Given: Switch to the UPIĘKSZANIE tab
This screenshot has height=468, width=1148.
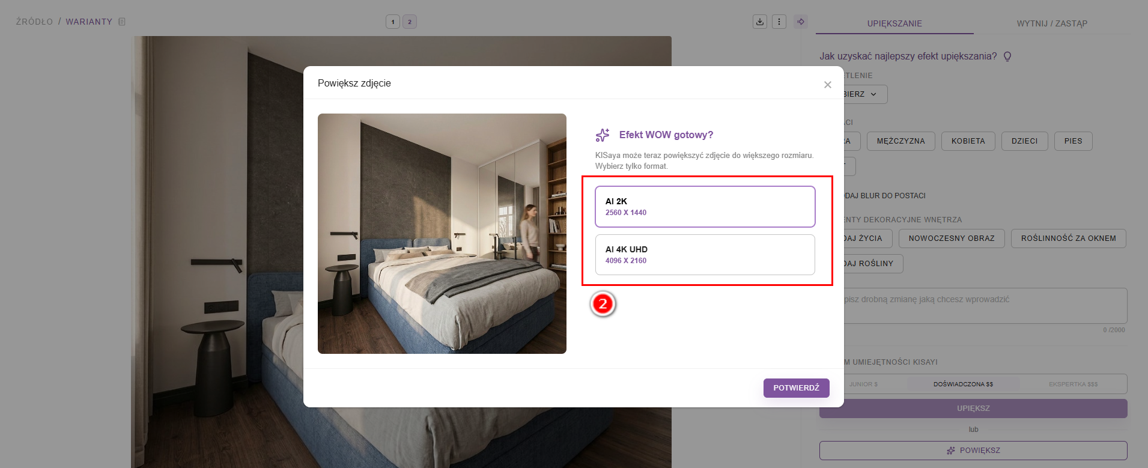Looking at the screenshot, I should pyautogui.click(x=894, y=23).
